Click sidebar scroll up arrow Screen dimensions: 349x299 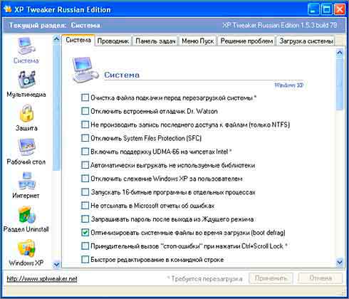[x=56, y=38]
